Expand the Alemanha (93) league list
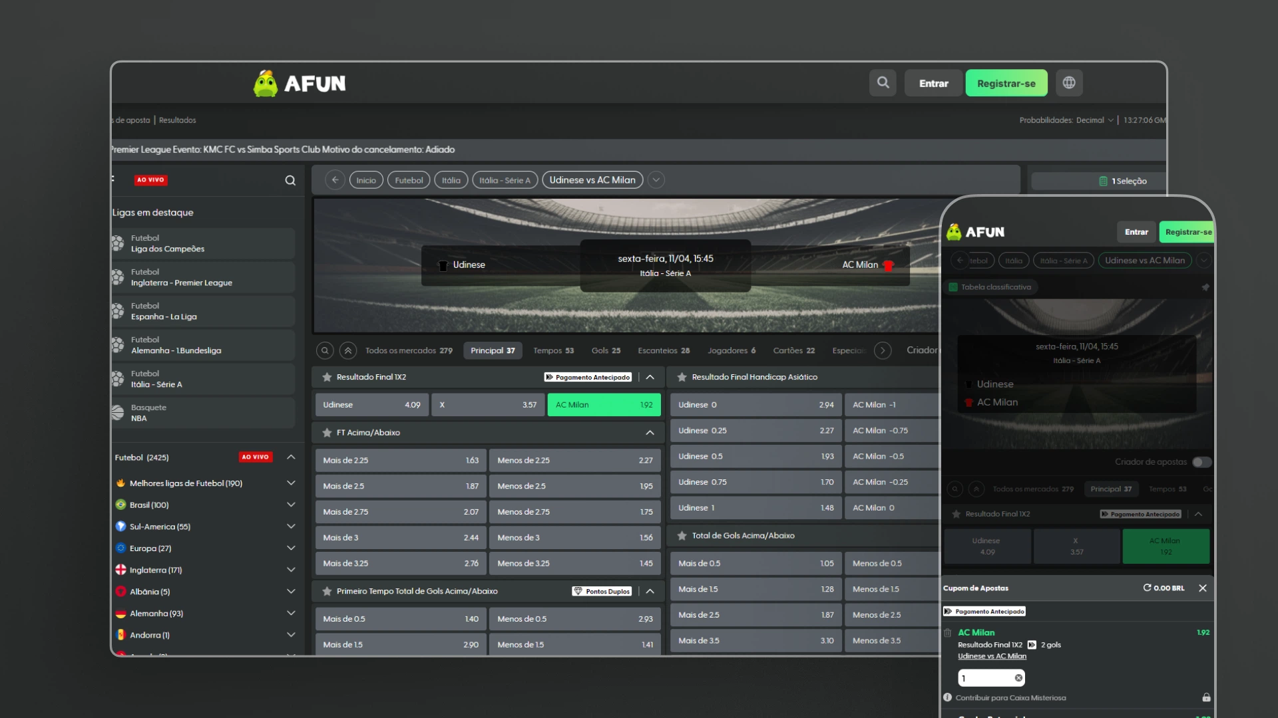The image size is (1278, 718). coord(291,613)
